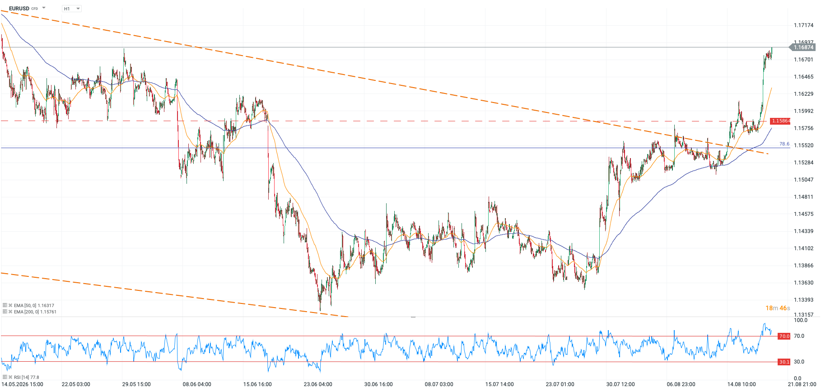Click the 1.13866 price axis label
The width and height of the screenshot is (821, 392).
click(x=804, y=266)
